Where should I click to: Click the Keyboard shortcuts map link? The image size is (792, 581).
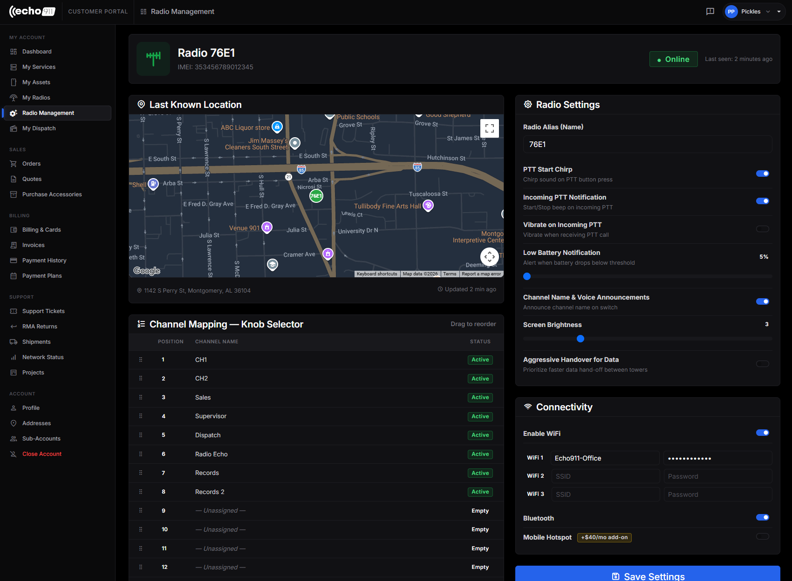coord(377,274)
